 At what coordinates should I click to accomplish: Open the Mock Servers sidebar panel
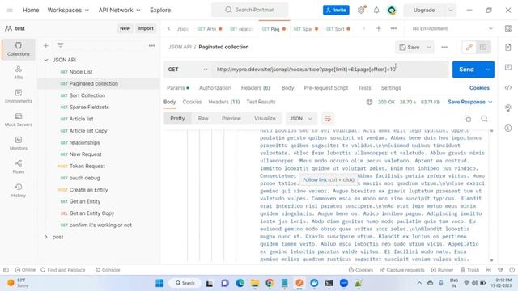point(19,120)
